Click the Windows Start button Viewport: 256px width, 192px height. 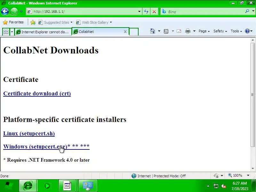pyautogui.click(x=9, y=186)
